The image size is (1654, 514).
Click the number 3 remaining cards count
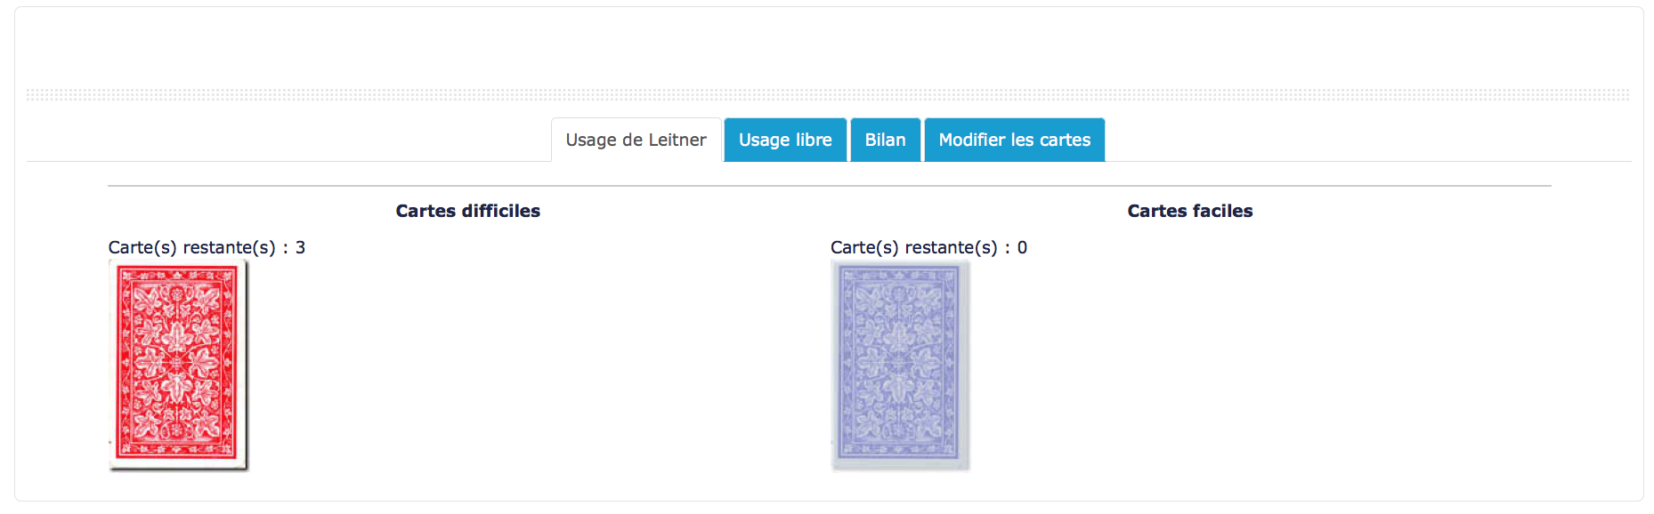tap(301, 247)
